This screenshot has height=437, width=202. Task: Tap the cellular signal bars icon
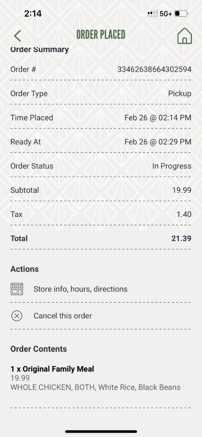click(x=153, y=14)
